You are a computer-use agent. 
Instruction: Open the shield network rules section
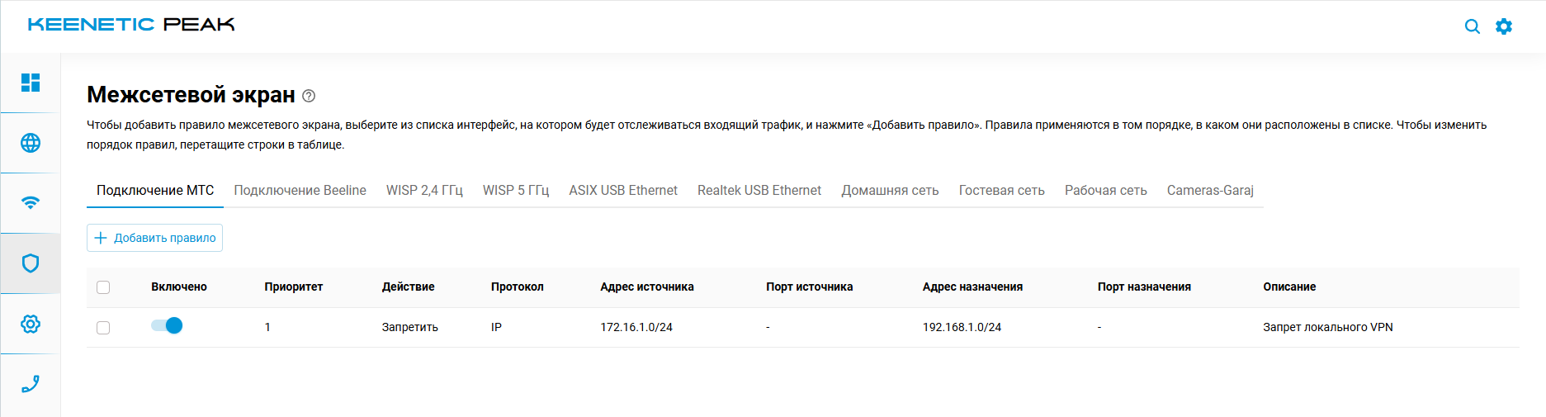pyautogui.click(x=31, y=263)
